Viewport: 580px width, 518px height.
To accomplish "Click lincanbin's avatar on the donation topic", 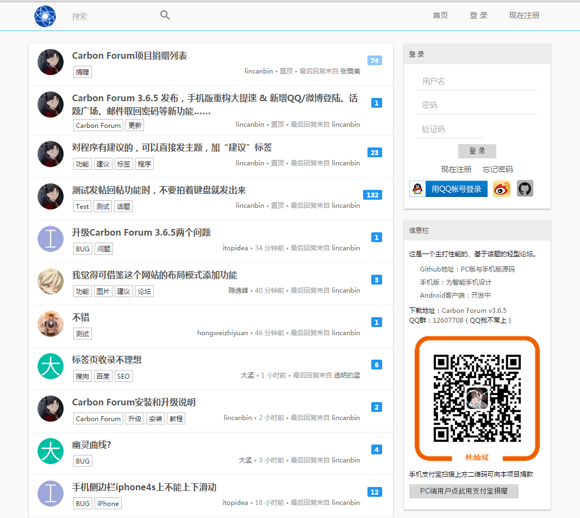I will (x=51, y=62).
